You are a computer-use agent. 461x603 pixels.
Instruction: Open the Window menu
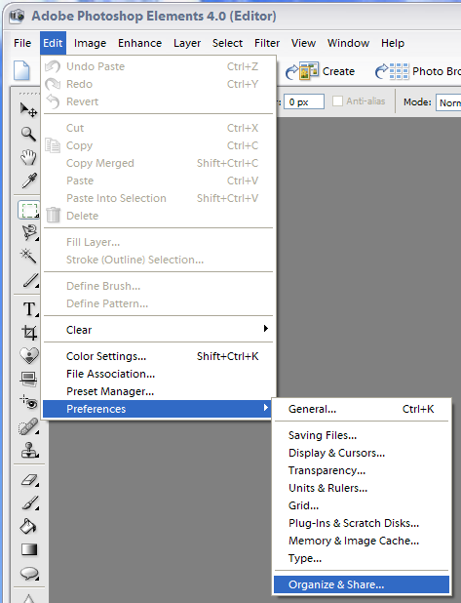(x=349, y=43)
